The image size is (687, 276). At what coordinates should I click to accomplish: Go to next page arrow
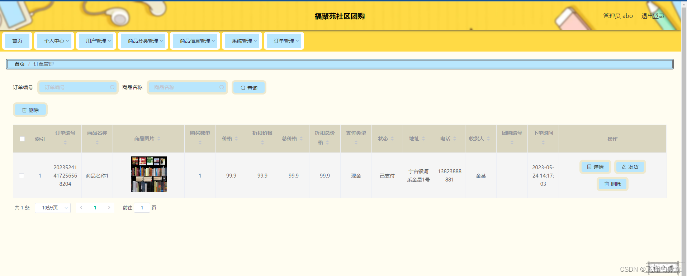109,208
